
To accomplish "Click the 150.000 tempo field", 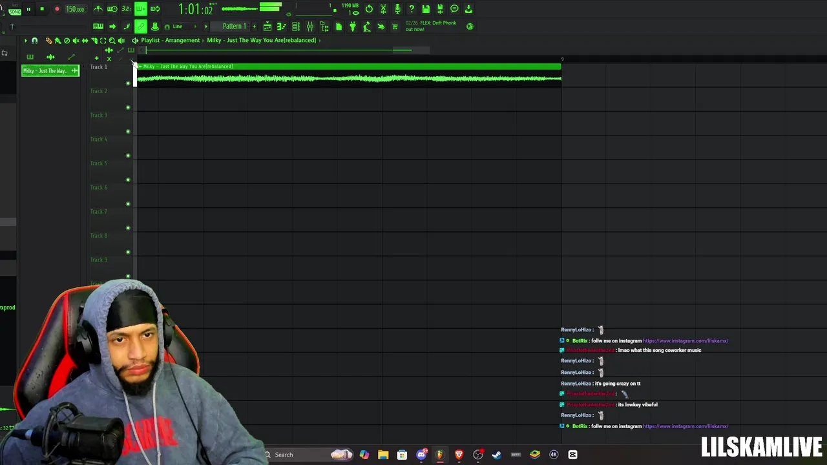I will coord(75,9).
